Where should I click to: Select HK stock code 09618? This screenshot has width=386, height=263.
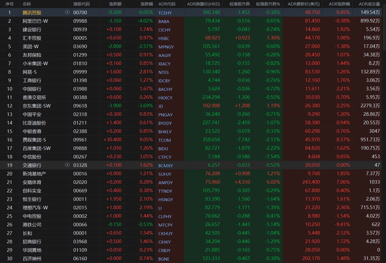(80, 106)
